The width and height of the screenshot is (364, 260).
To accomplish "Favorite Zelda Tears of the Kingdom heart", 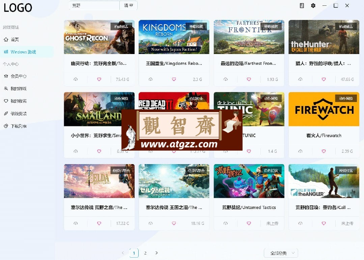I will [174, 223].
